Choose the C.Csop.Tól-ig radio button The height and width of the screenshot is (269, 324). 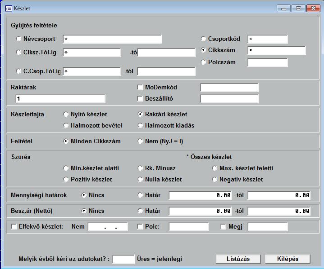(18, 71)
